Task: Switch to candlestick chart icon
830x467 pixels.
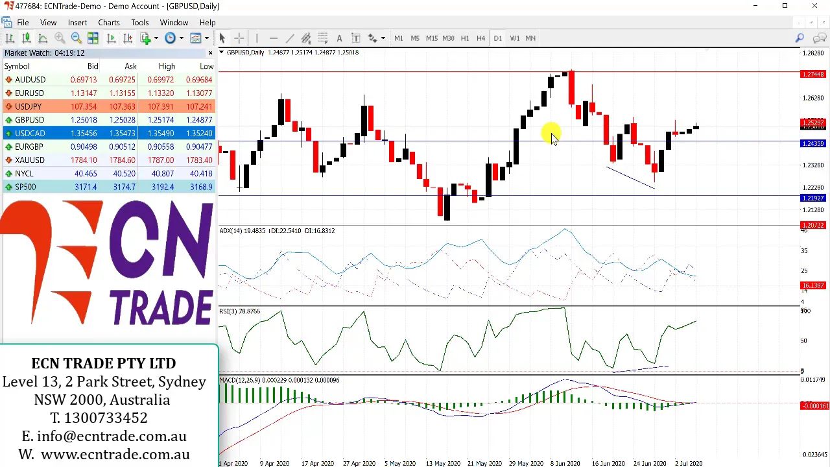Action: click(x=27, y=38)
